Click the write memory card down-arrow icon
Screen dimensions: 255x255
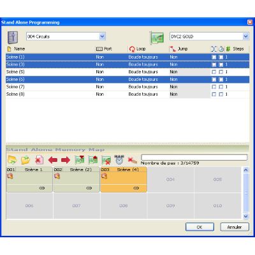coord(80,160)
